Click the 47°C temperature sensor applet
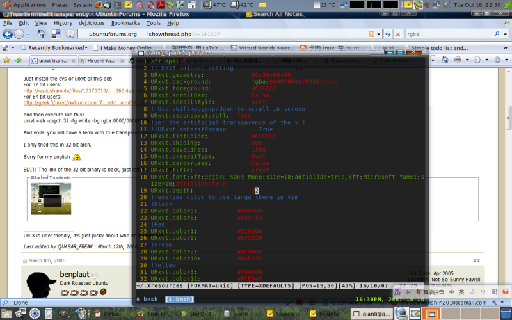 point(214,5)
